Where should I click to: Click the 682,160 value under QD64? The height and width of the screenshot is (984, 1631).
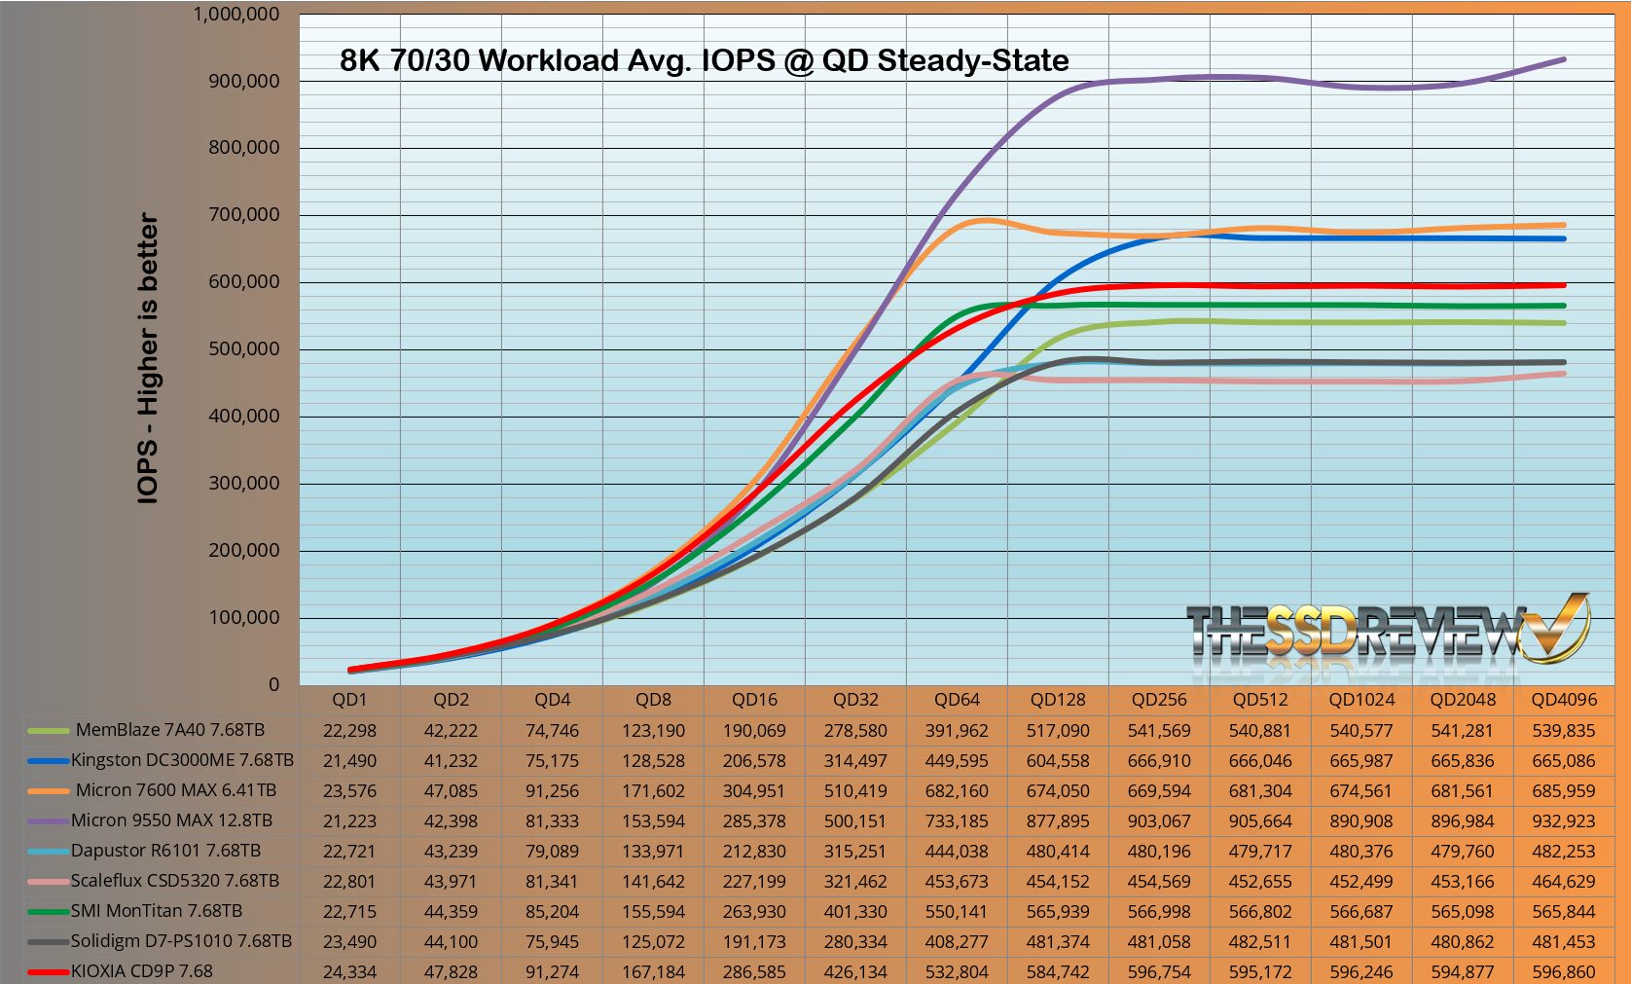[957, 790]
